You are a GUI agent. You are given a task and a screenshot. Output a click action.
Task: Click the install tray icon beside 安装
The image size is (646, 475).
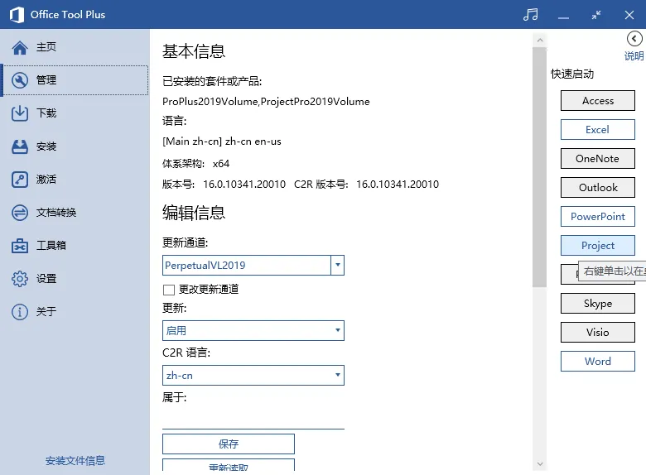tap(20, 146)
